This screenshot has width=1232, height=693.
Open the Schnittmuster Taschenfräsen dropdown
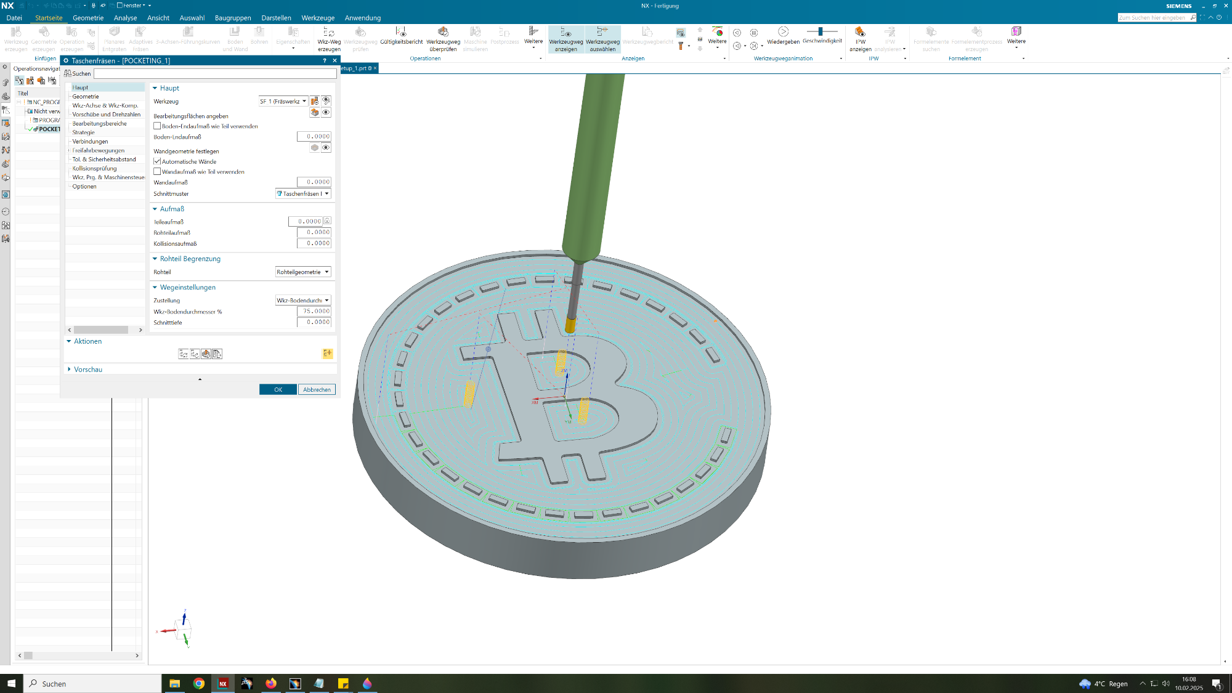pos(303,193)
